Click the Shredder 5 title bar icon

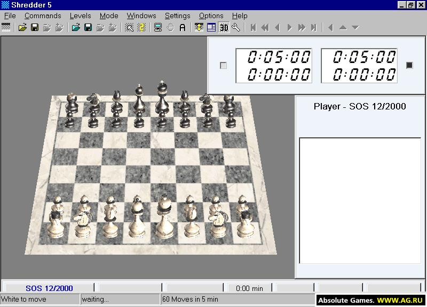coord(5,5)
